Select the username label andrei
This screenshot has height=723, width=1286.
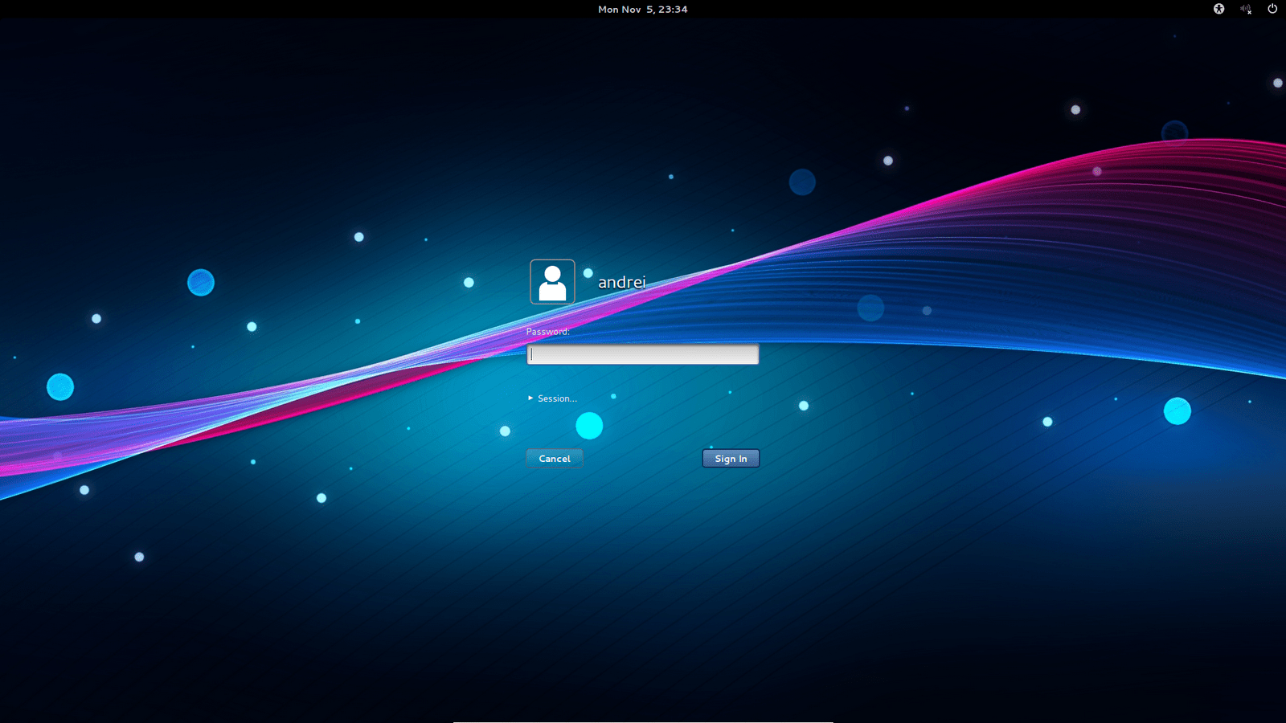coord(623,282)
